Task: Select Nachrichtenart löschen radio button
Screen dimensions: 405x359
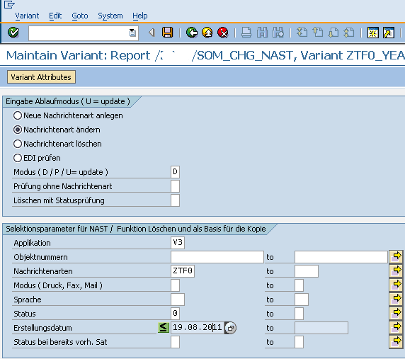Action: [x=18, y=144]
